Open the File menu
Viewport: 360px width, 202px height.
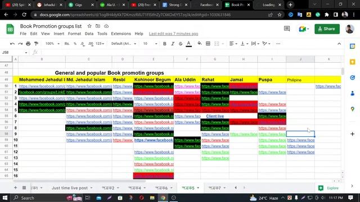23,34
